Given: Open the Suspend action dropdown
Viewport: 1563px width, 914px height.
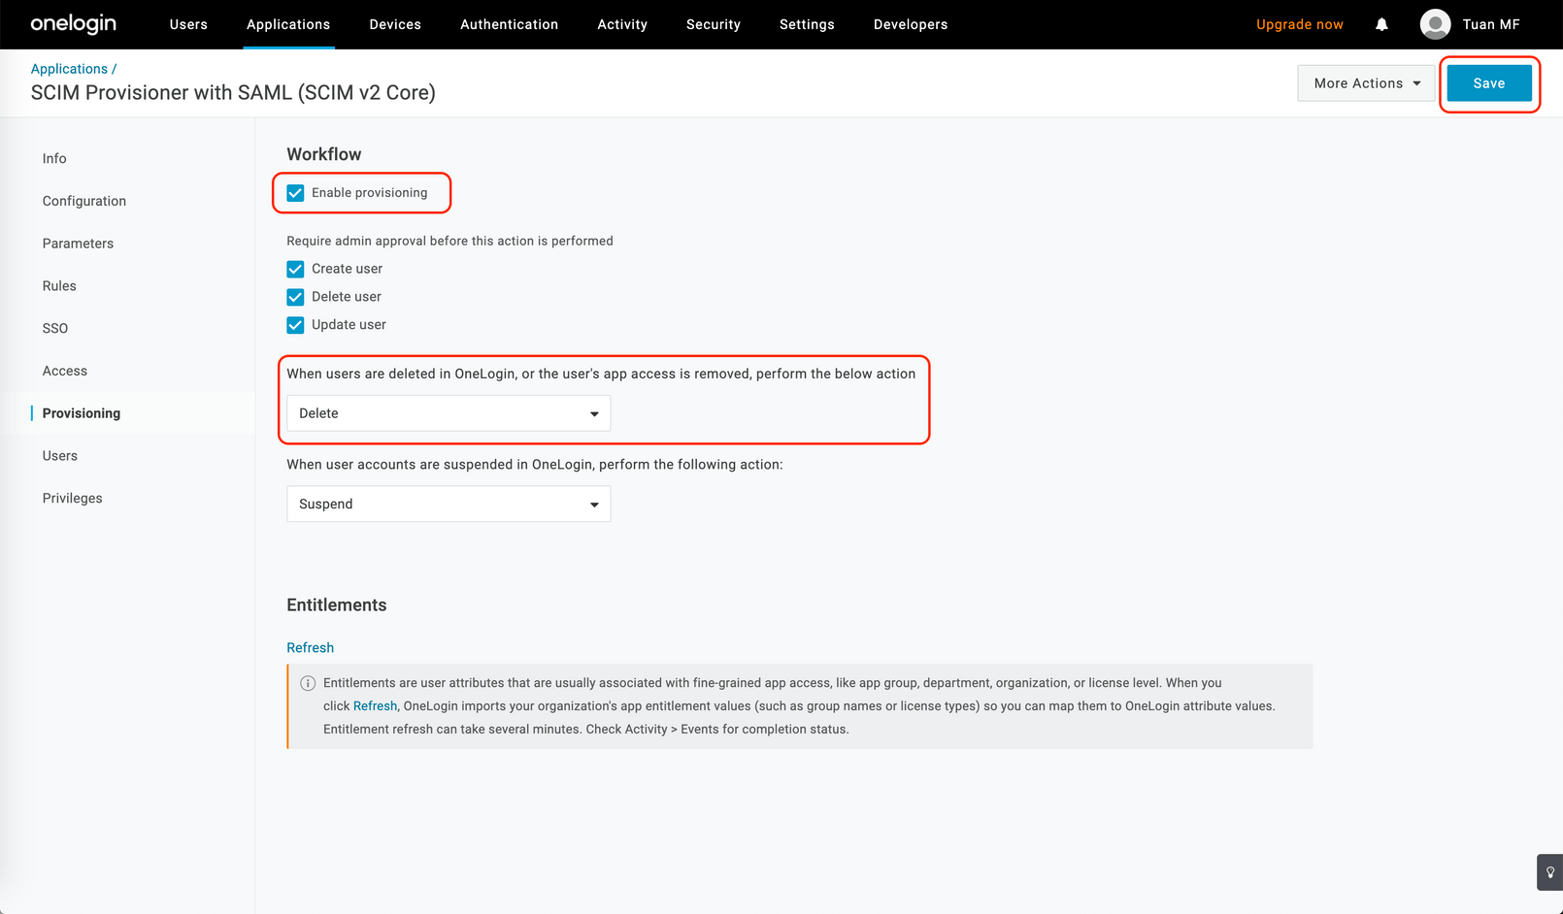Looking at the screenshot, I should tap(449, 505).
